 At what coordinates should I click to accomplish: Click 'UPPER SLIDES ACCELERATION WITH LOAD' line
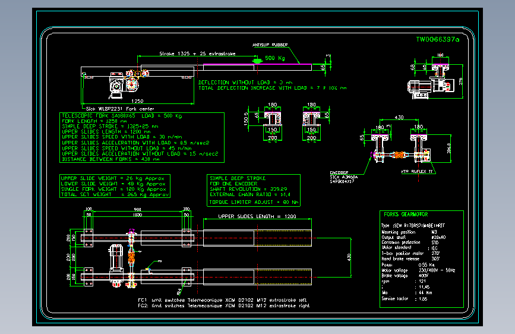[135, 143]
